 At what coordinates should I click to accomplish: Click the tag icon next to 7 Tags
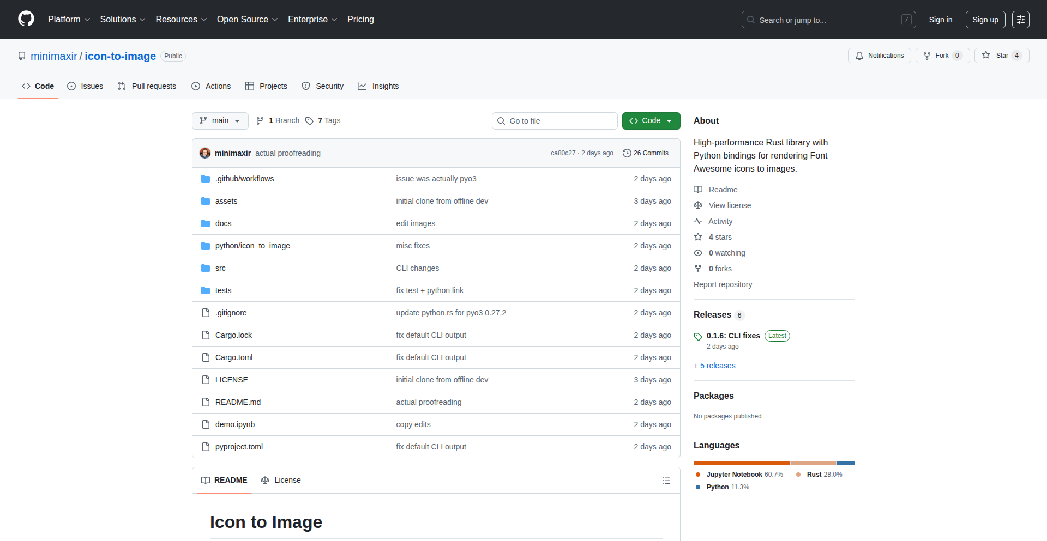click(309, 121)
